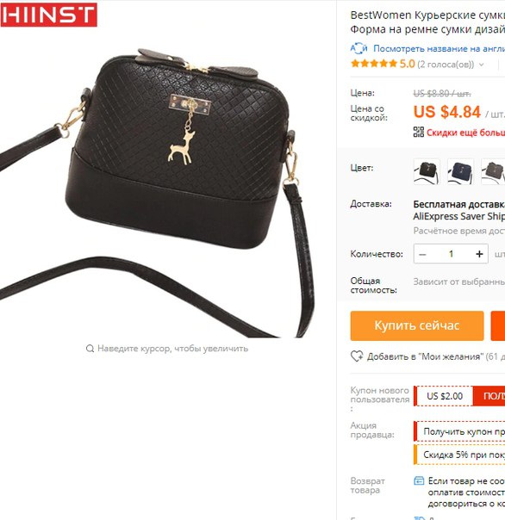
Task: Expand the votes rating dropdown arrow
Action: tap(481, 65)
